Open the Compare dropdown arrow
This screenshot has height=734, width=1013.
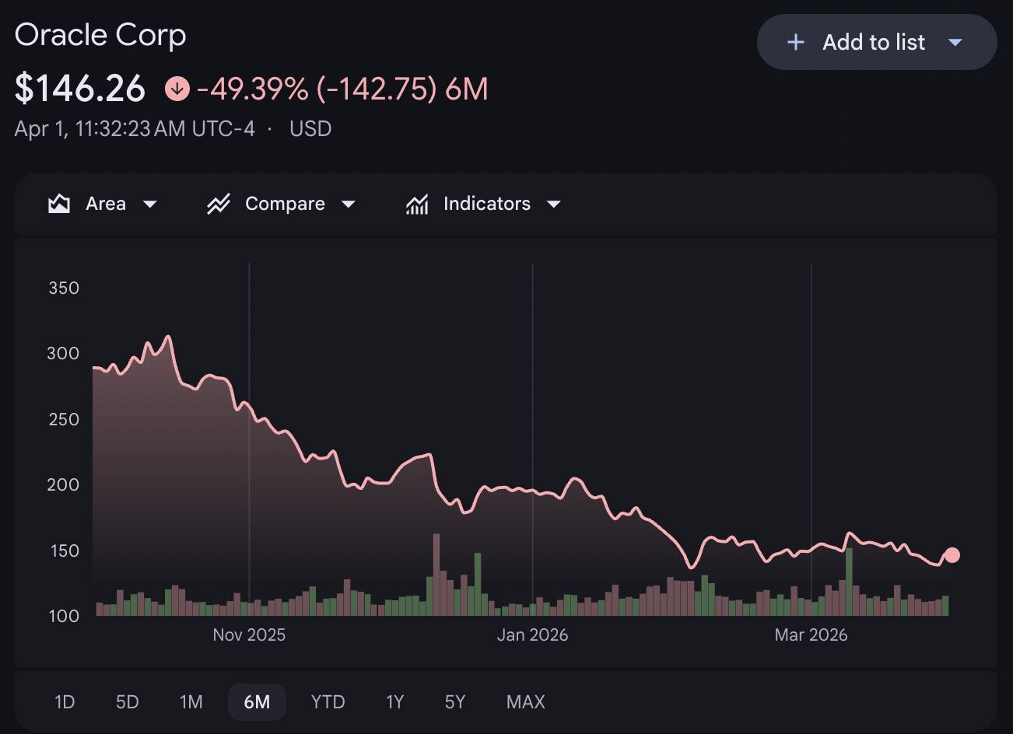coord(349,204)
